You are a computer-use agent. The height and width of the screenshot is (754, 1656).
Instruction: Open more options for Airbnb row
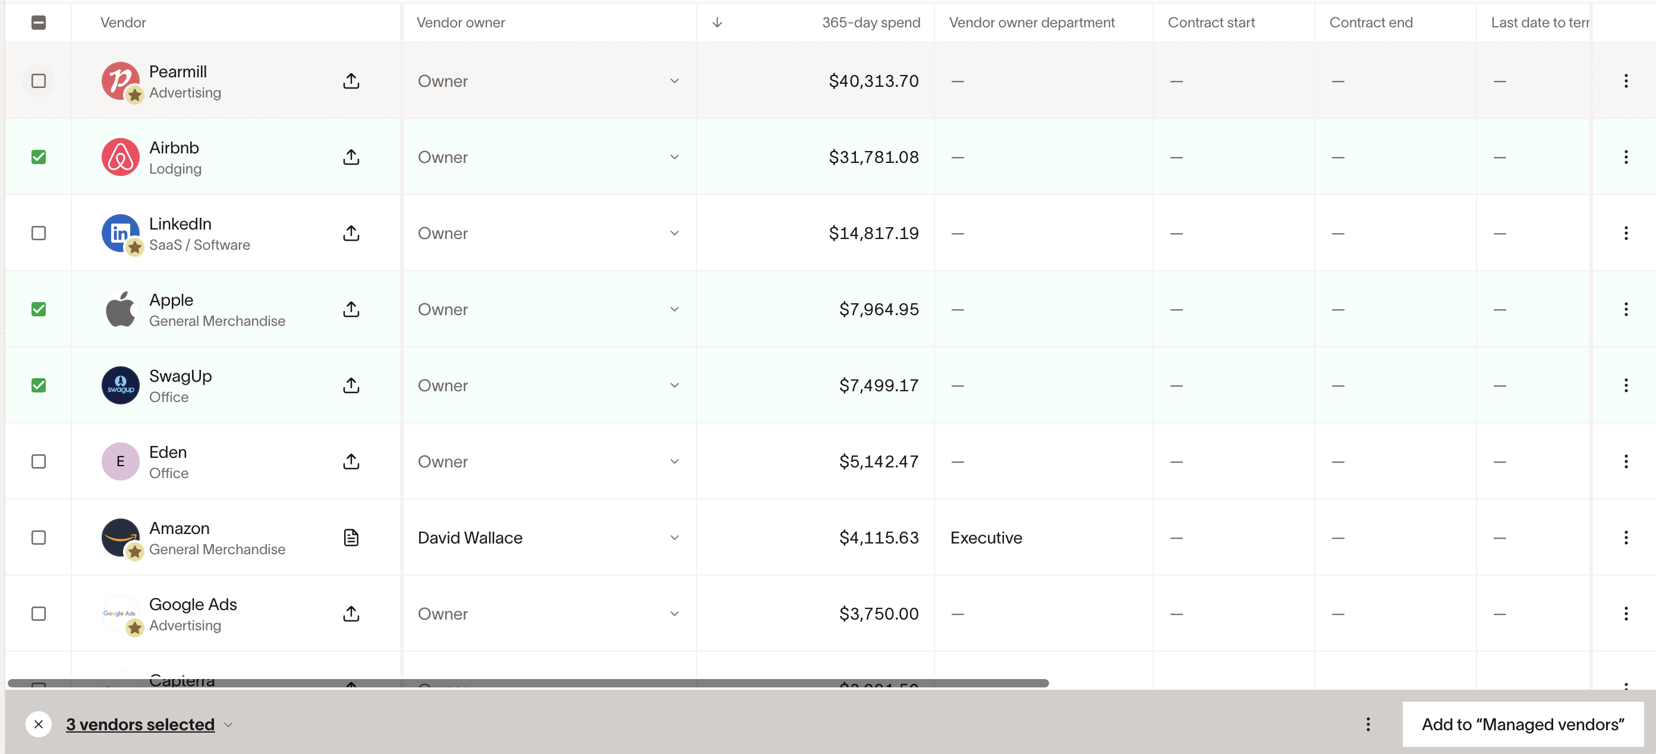1626,157
